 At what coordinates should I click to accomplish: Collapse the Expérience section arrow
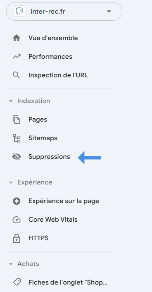(11, 182)
